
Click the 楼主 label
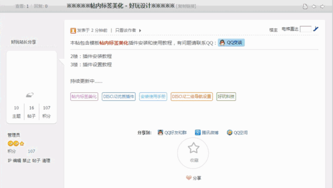[273, 30]
